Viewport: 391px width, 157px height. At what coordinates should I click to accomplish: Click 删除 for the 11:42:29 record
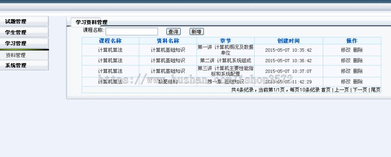click(x=358, y=82)
